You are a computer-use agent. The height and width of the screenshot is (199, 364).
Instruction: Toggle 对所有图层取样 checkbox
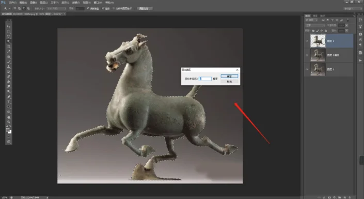pos(114,9)
